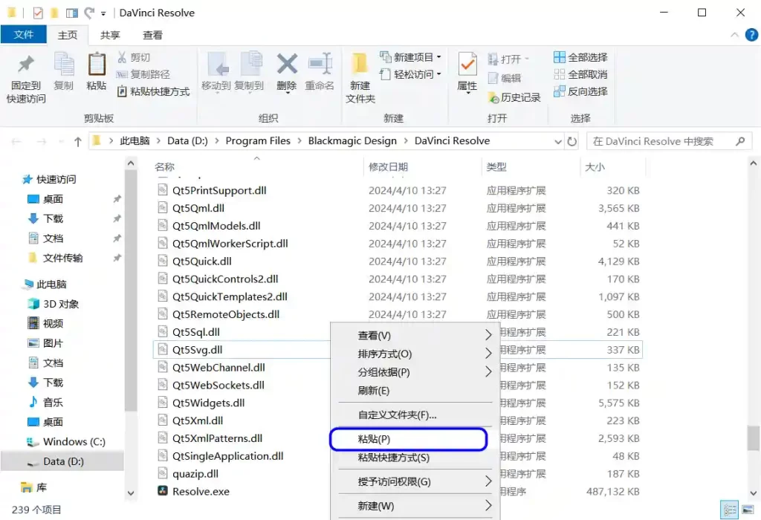761x520 pixels.
Task: Open the address bar history dropdown
Action: click(558, 141)
